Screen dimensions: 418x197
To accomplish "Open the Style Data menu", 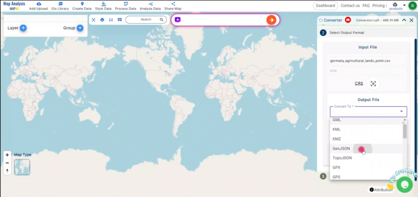I will pyautogui.click(x=103, y=6).
